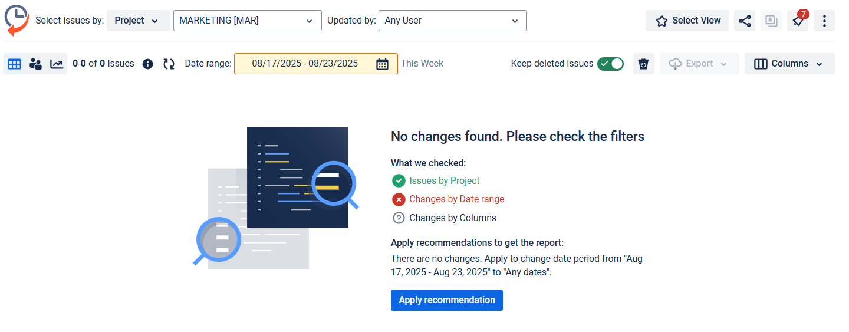849x332 pixels.
Task: Switch to the users view icon
Action: [x=35, y=64]
